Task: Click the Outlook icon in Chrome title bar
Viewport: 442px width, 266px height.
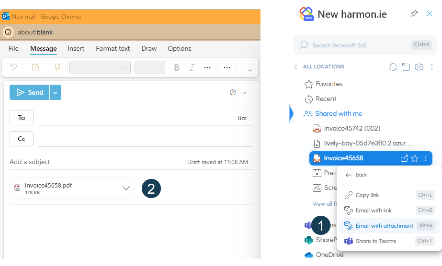Action: [x=6, y=17]
